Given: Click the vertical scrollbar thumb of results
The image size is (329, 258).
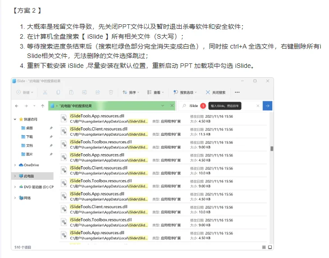Looking at the screenshot, I should click(x=272, y=149).
